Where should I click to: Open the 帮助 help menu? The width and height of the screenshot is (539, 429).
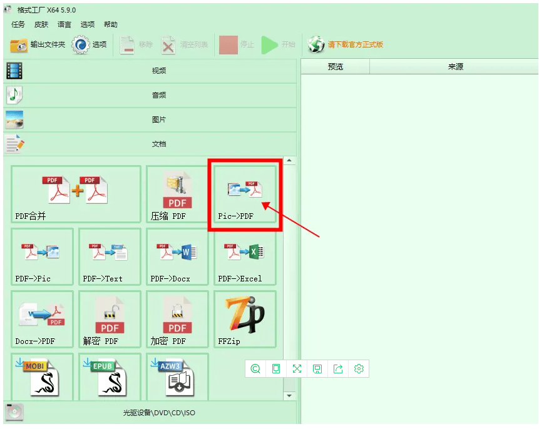coord(111,24)
